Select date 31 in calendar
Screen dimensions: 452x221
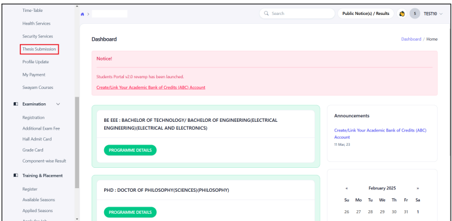tap(406, 212)
